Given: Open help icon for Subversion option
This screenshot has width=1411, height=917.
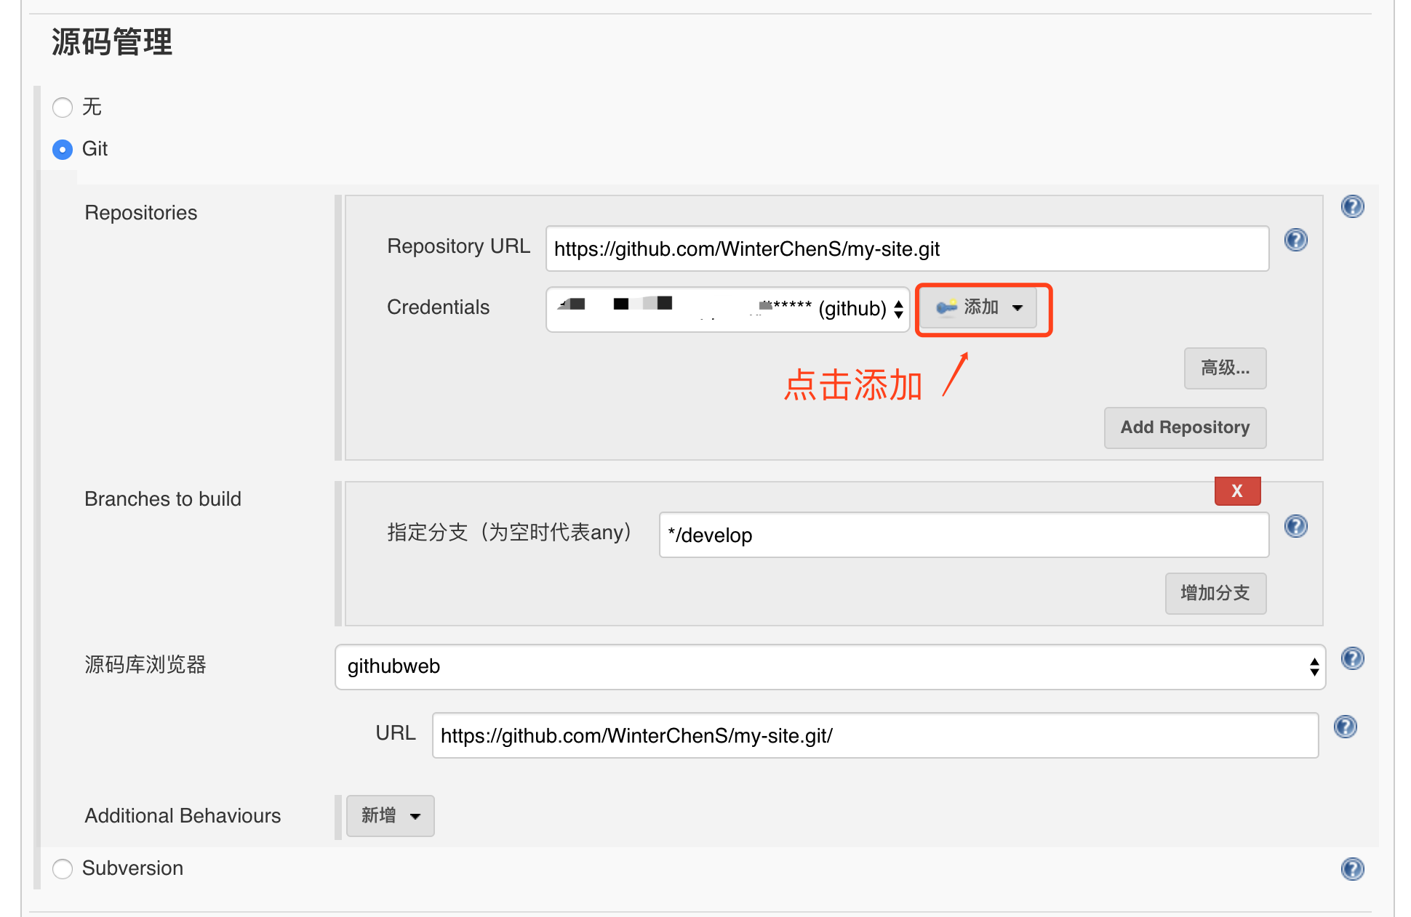Looking at the screenshot, I should click(x=1352, y=869).
